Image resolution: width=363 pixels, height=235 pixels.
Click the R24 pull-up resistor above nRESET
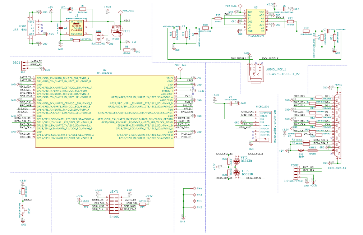[x=23, y=191]
